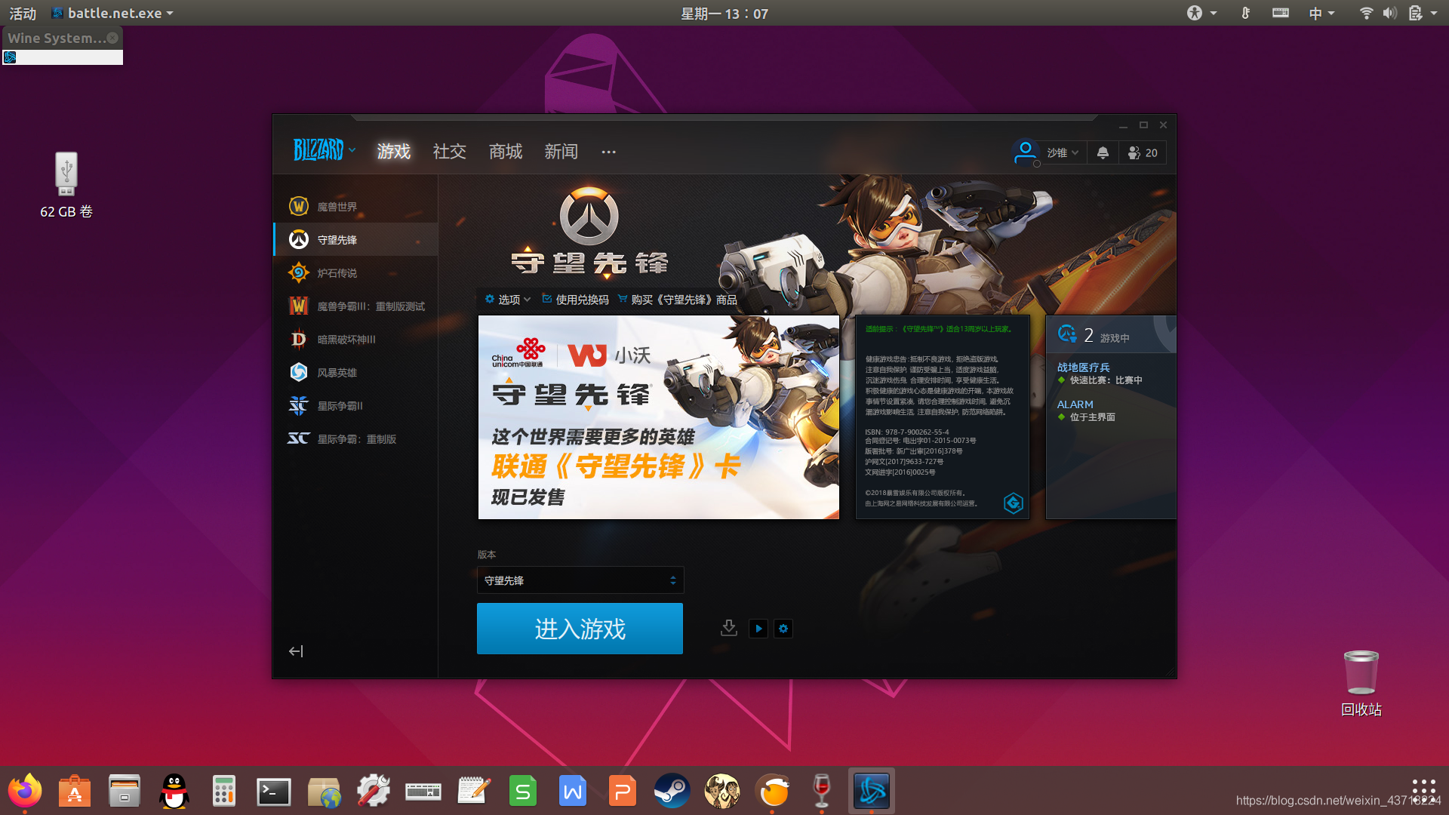Image resolution: width=1449 pixels, height=815 pixels.
Task: Open the Wine glass app in dock
Action: (822, 791)
